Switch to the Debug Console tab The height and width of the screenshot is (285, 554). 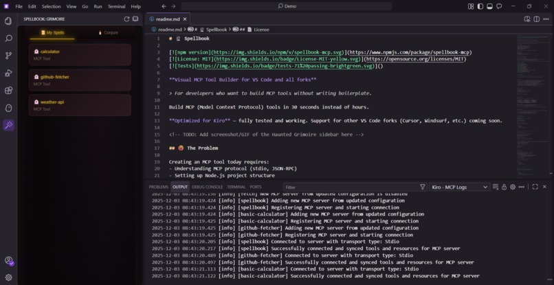pyautogui.click(x=208, y=187)
